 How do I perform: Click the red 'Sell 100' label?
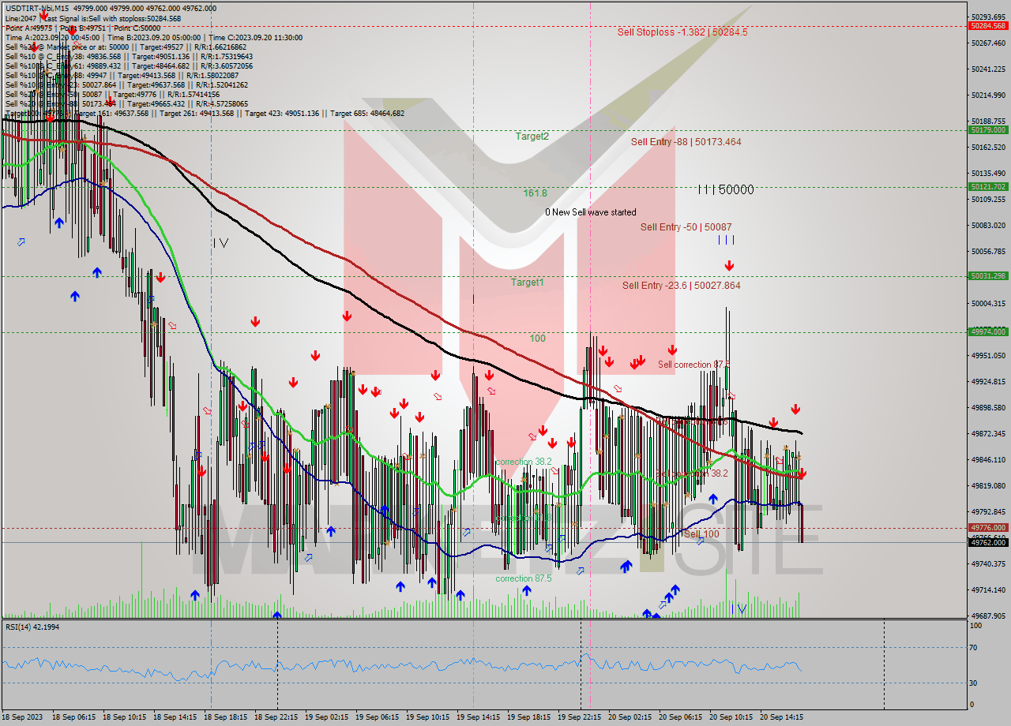coord(701,534)
